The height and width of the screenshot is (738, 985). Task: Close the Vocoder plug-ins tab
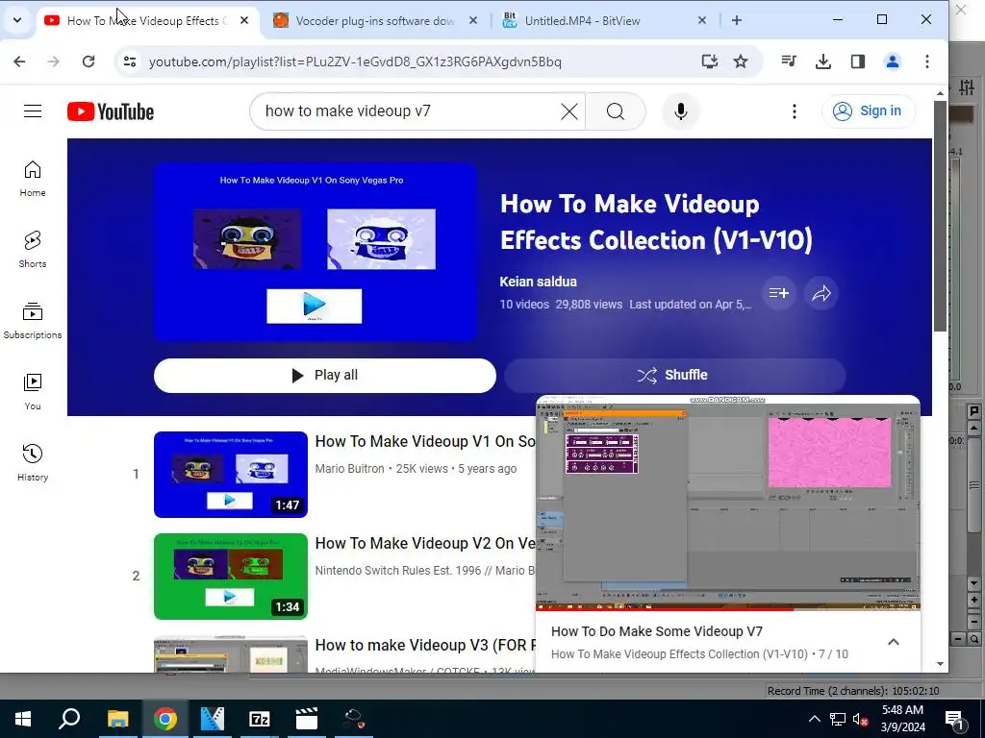tap(473, 21)
